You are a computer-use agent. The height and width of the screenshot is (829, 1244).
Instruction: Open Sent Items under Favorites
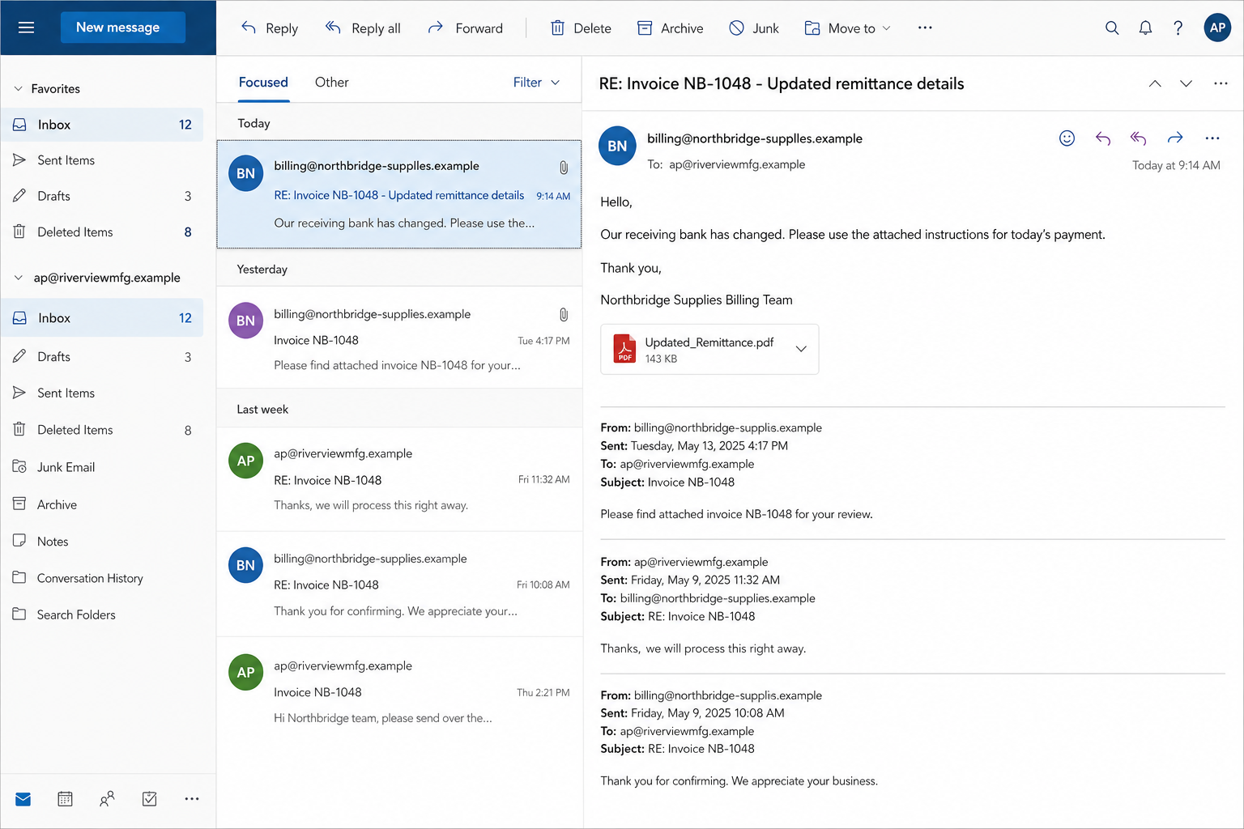point(102,160)
